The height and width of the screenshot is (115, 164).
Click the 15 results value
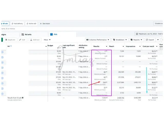click(x=105, y=88)
